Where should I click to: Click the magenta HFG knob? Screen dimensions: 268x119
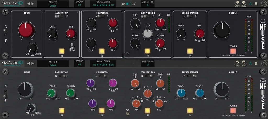coord(111,104)
